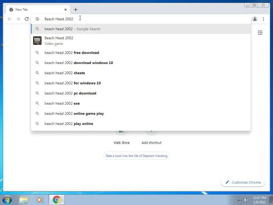Click search icon beside 'online game play' suggestion
The height and width of the screenshot is (205, 273).
[37, 113]
